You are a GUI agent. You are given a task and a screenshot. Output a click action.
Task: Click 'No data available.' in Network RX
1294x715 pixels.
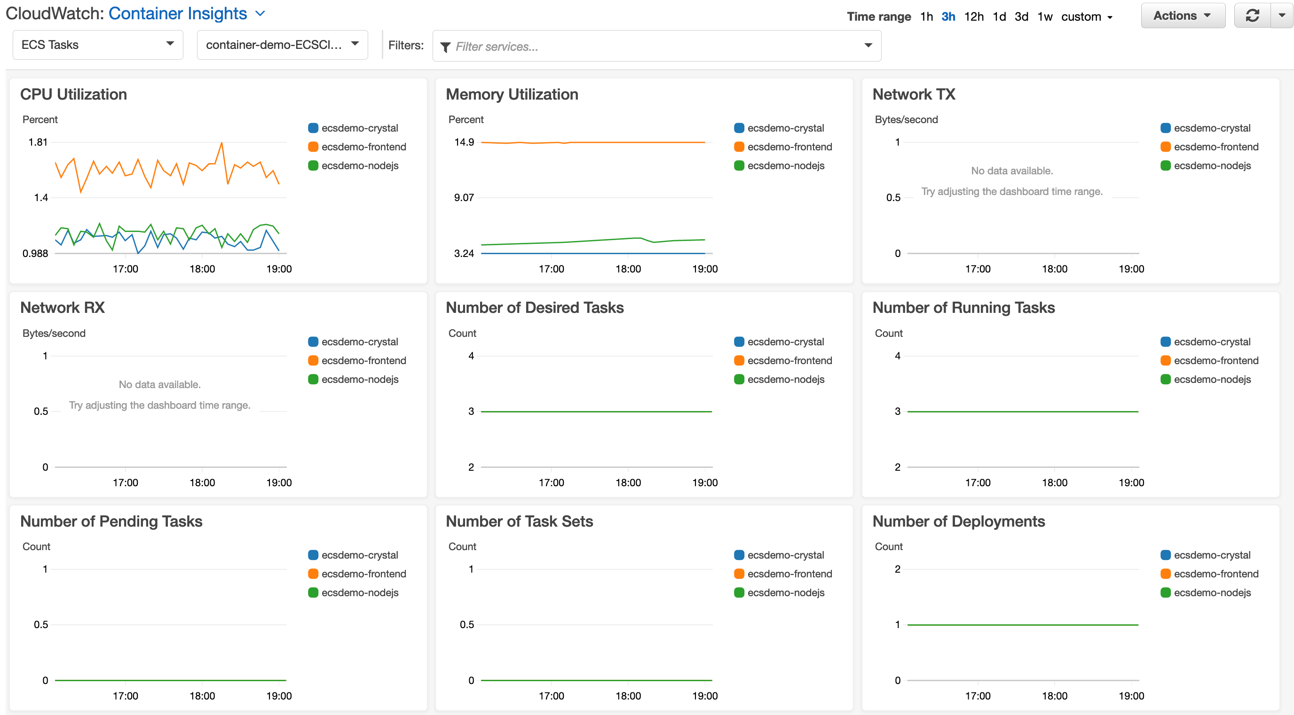159,384
